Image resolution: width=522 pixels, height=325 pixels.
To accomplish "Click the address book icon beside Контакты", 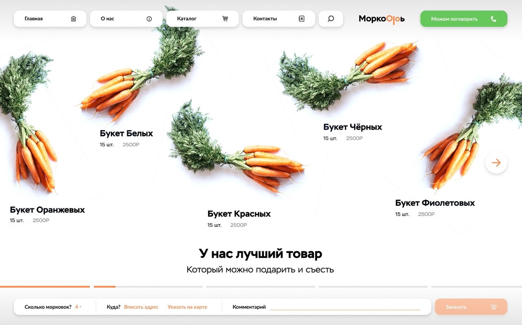I will point(301,19).
